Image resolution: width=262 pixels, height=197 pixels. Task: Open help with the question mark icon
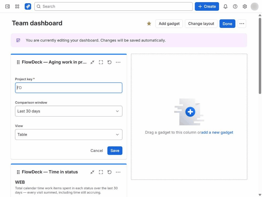click(x=235, y=6)
